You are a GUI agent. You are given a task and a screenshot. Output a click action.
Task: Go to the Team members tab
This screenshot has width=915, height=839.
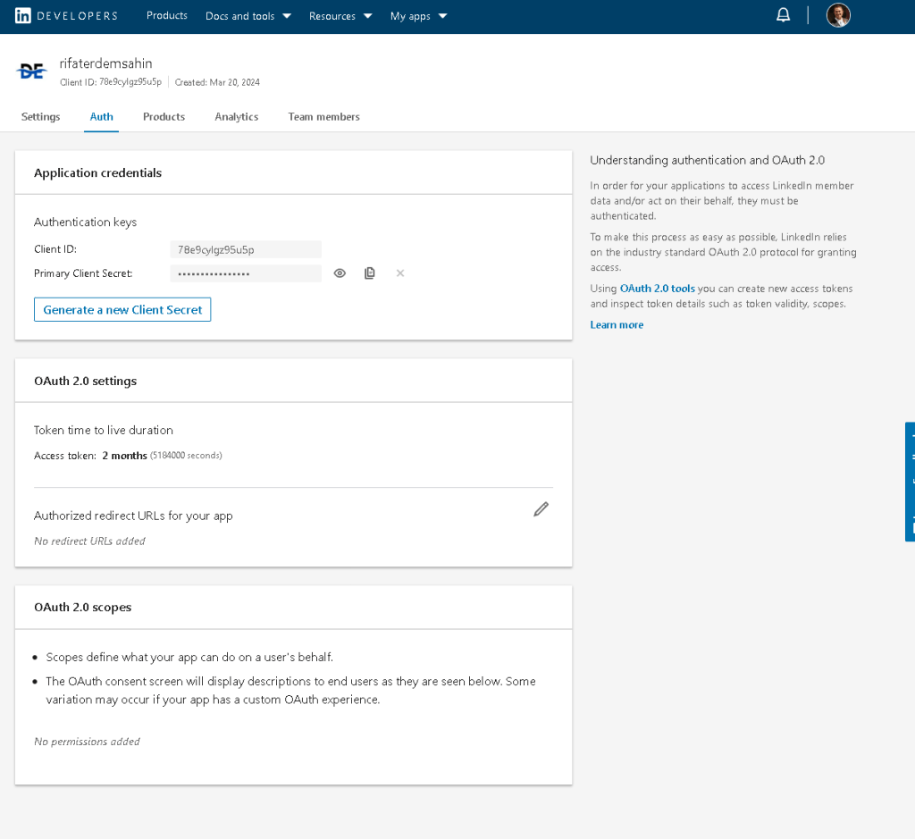point(323,117)
